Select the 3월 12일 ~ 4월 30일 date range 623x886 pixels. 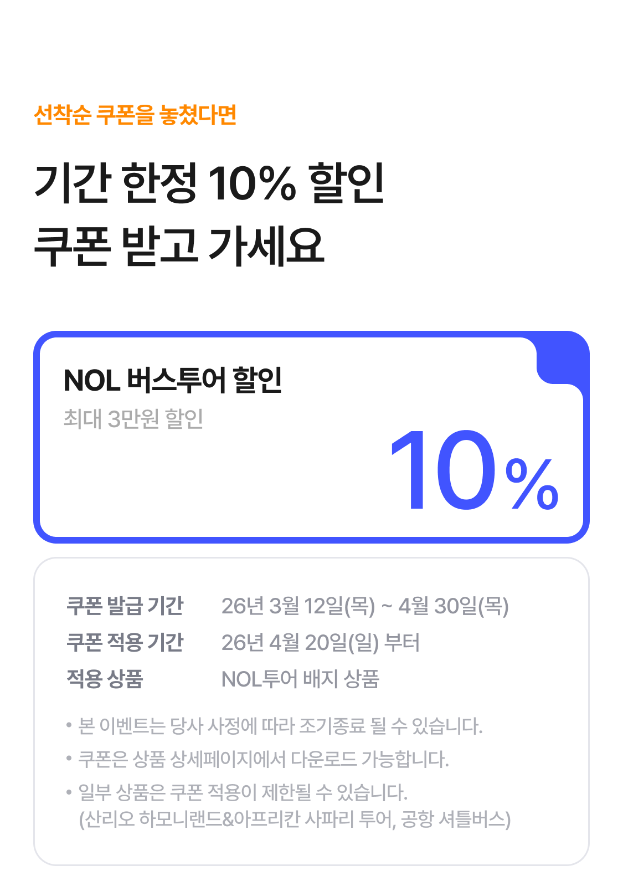click(x=364, y=606)
